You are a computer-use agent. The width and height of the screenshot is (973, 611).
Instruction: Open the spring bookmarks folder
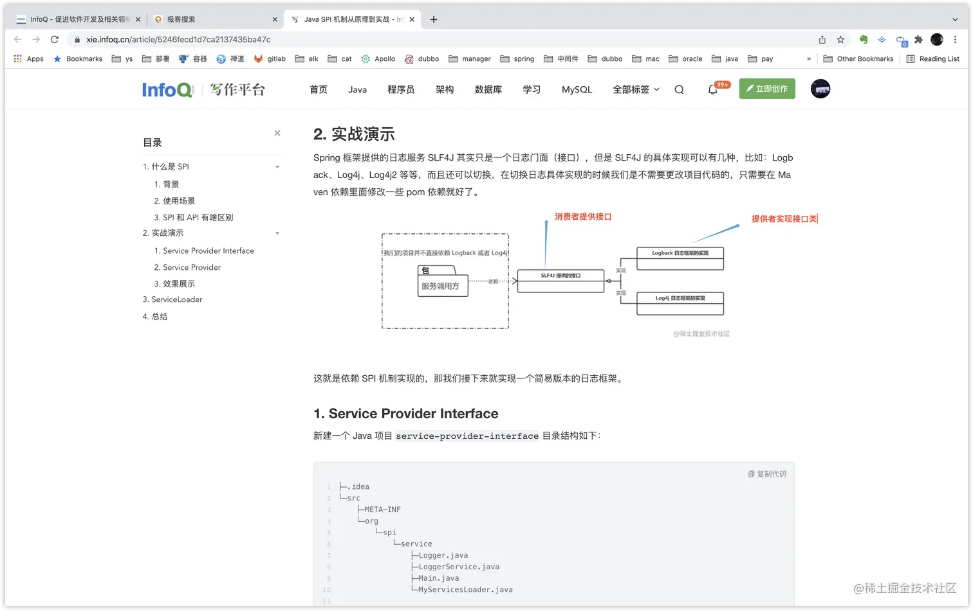[x=517, y=58]
